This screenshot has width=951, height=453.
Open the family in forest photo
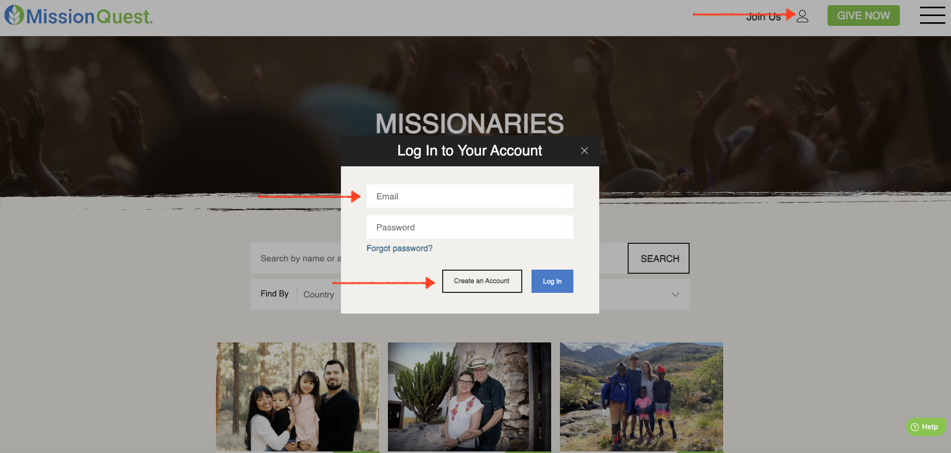point(298,397)
